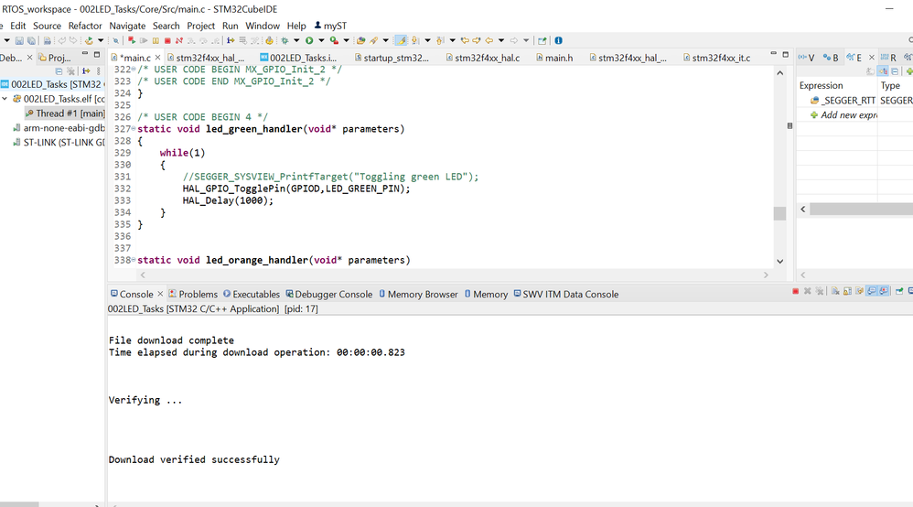The width and height of the screenshot is (913, 507).
Task: Open the Debug view three-dot menu
Action: pyautogui.click(x=99, y=71)
